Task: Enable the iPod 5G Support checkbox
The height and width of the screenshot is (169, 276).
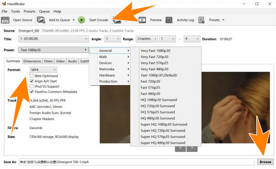Action: (31, 86)
